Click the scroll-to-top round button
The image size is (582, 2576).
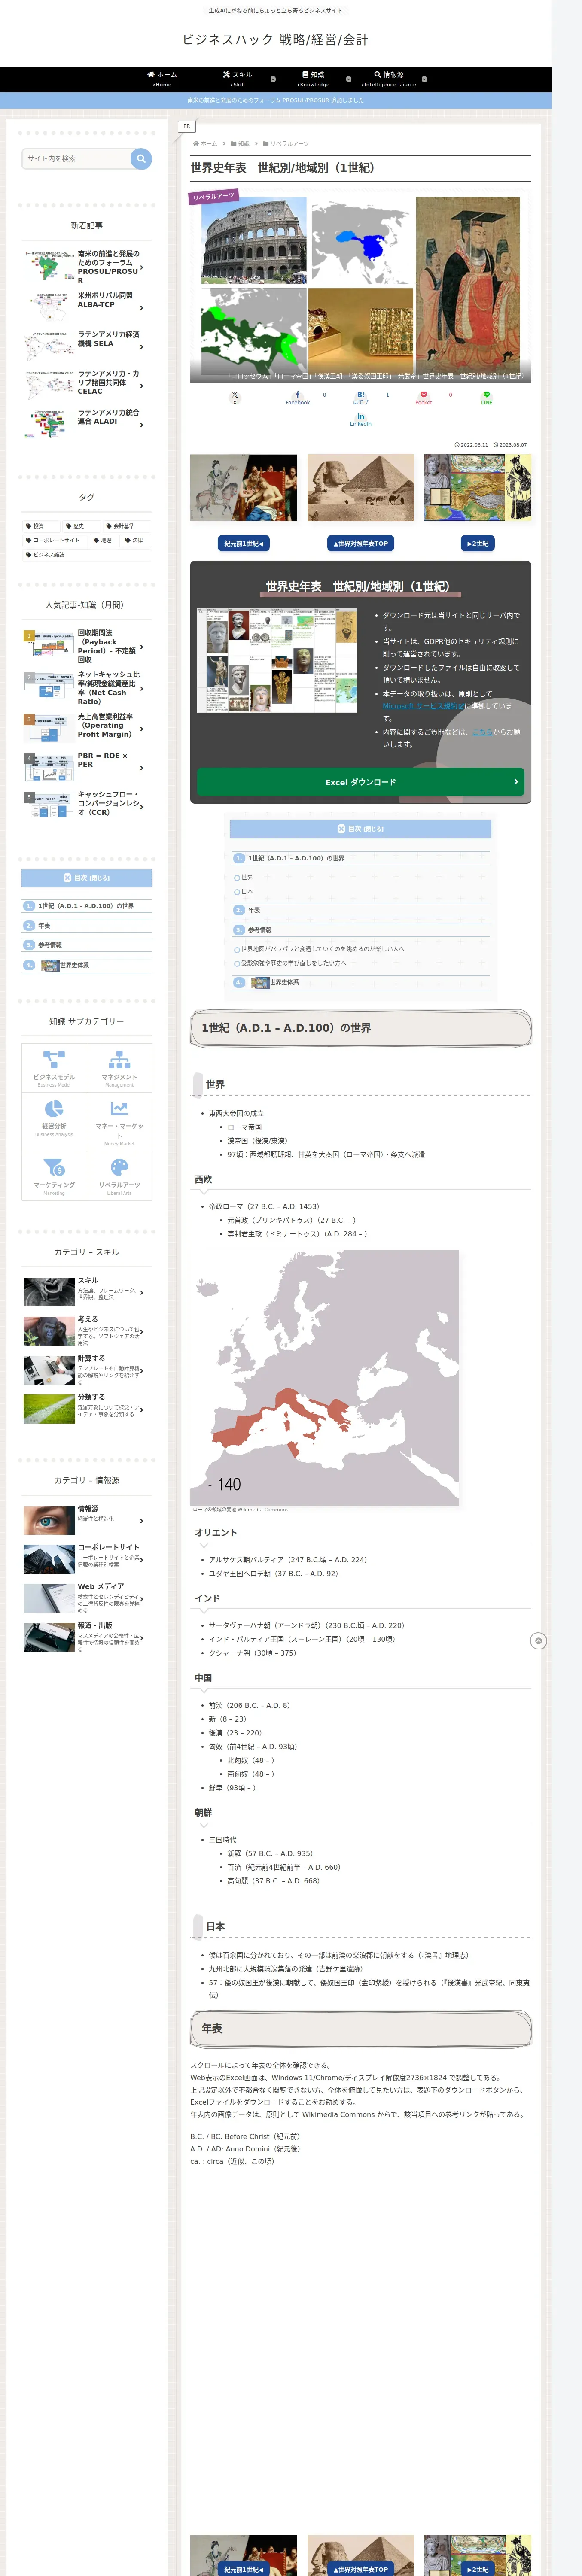pos(538,1641)
